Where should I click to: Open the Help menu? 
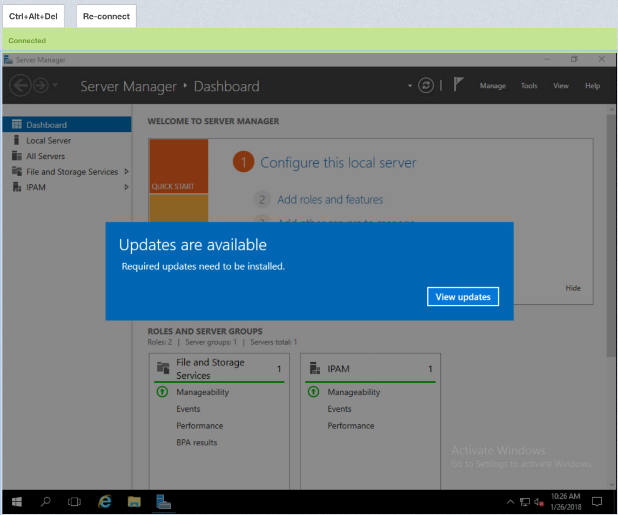point(593,85)
